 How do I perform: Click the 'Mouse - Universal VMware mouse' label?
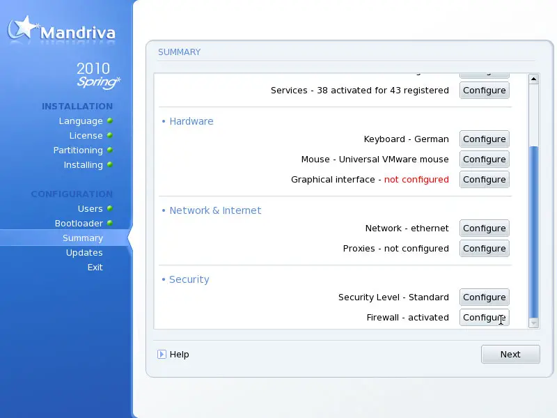[x=375, y=160]
